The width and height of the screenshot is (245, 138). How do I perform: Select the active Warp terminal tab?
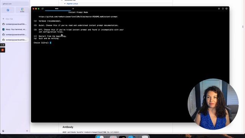click(x=58, y=9)
